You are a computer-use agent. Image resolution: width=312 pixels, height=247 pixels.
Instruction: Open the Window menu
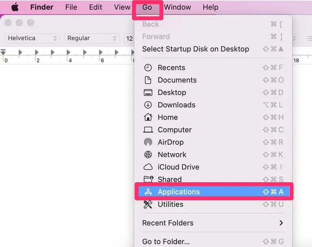[x=178, y=7]
